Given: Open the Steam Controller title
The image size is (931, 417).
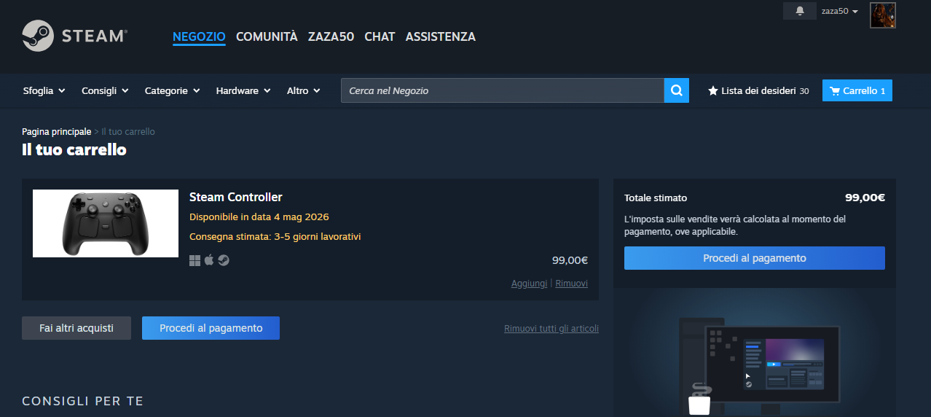Looking at the screenshot, I should (236, 197).
